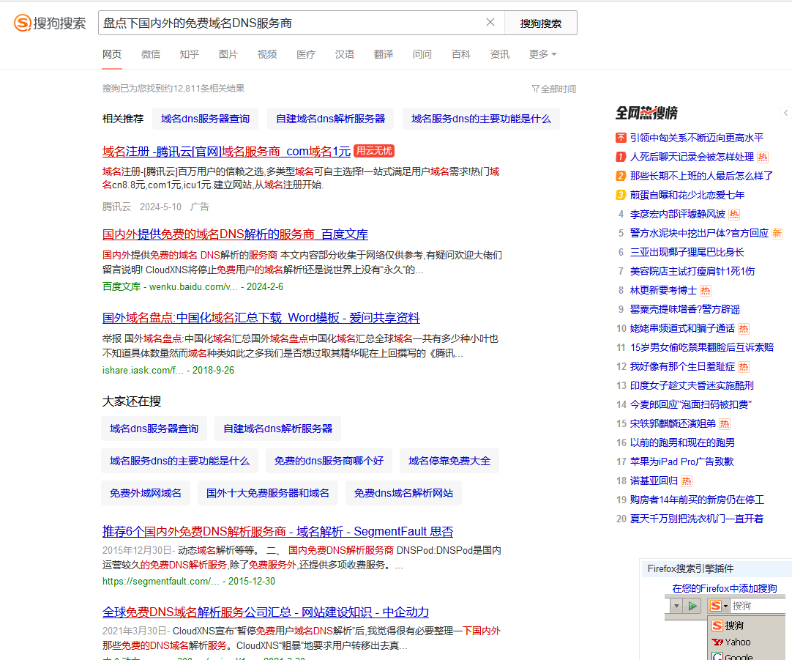Viewport: 792px width, 660px height.
Task: Open hot search 人死后聊天记录会被怎样处理
Action: click(692, 157)
